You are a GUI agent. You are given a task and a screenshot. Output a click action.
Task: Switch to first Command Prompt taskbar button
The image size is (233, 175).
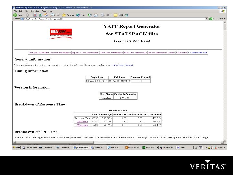(47, 148)
